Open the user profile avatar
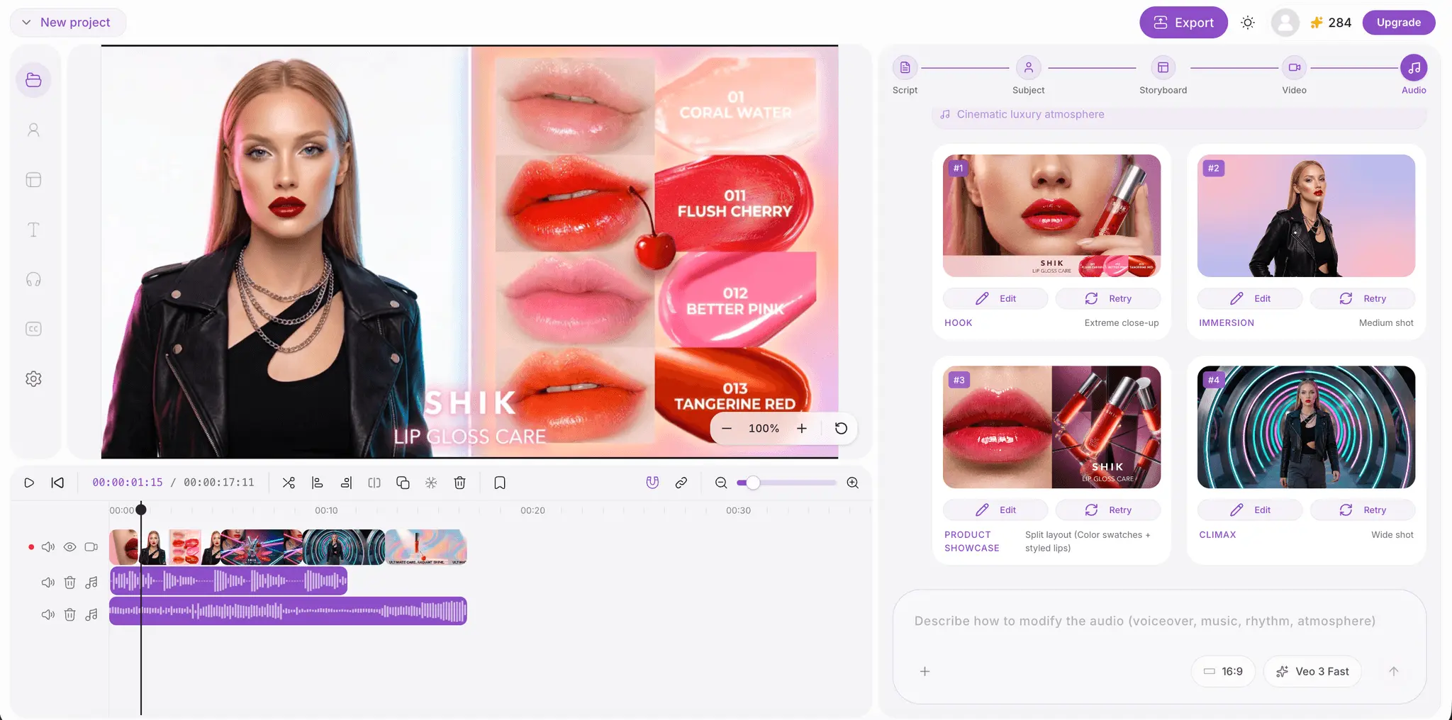1452x720 pixels. click(x=1285, y=23)
